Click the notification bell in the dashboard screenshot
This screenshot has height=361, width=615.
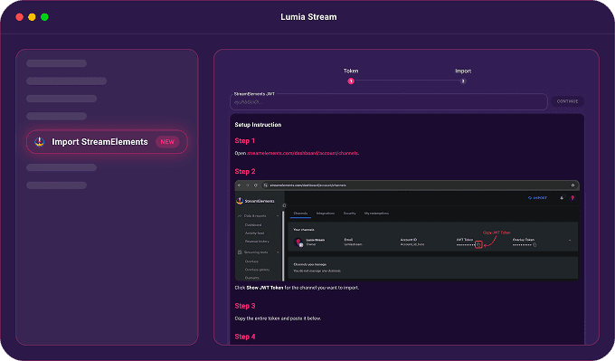pyautogui.click(x=562, y=198)
